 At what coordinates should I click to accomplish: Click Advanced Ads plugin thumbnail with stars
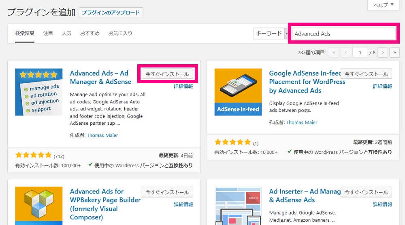coord(39,92)
